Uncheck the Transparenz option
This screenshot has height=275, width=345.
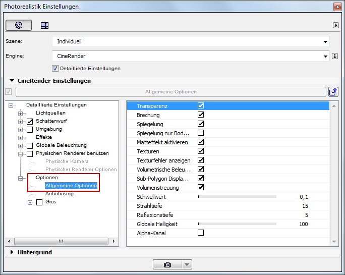point(201,105)
